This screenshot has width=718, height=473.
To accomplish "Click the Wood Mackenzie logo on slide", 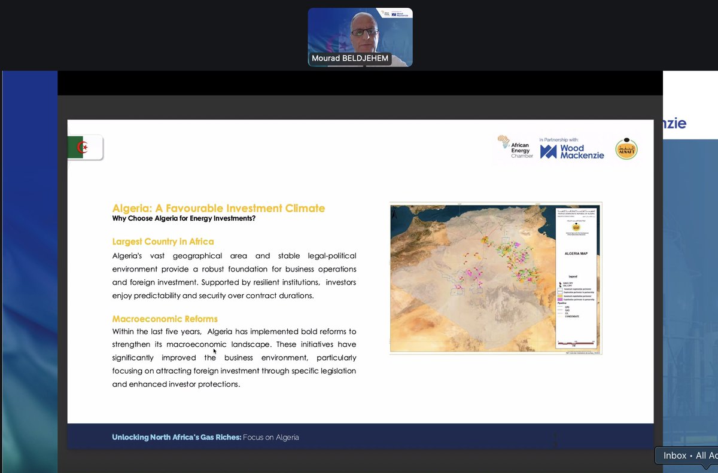I will (572, 152).
